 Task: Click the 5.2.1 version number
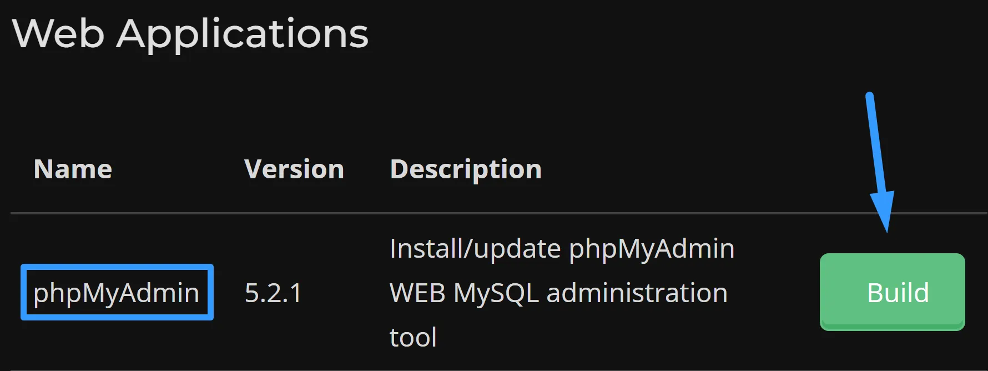click(x=273, y=293)
